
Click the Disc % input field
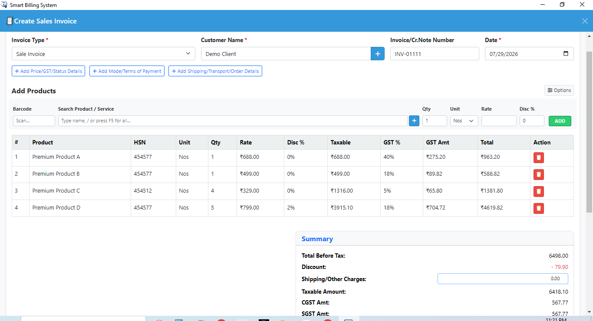point(532,121)
